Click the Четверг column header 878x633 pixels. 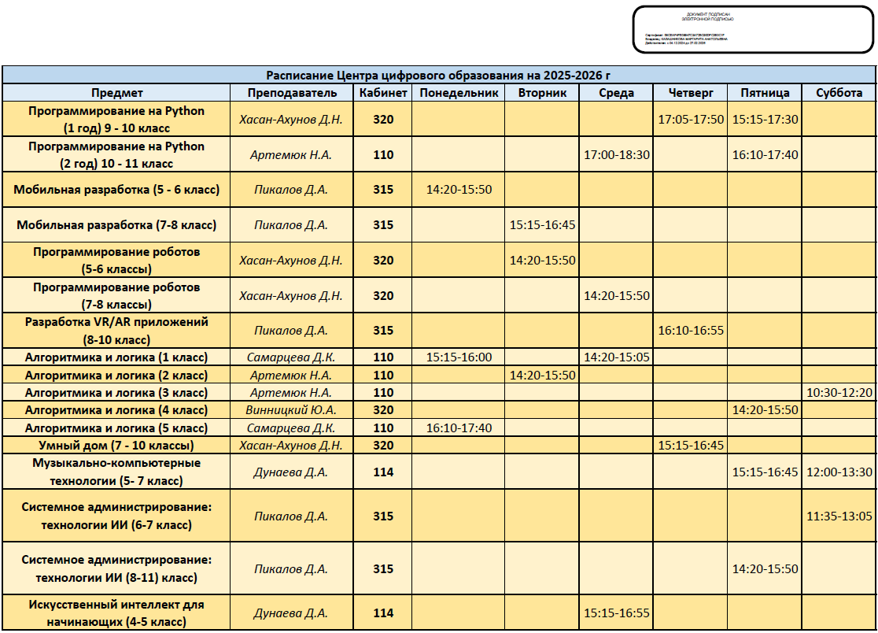(x=690, y=93)
